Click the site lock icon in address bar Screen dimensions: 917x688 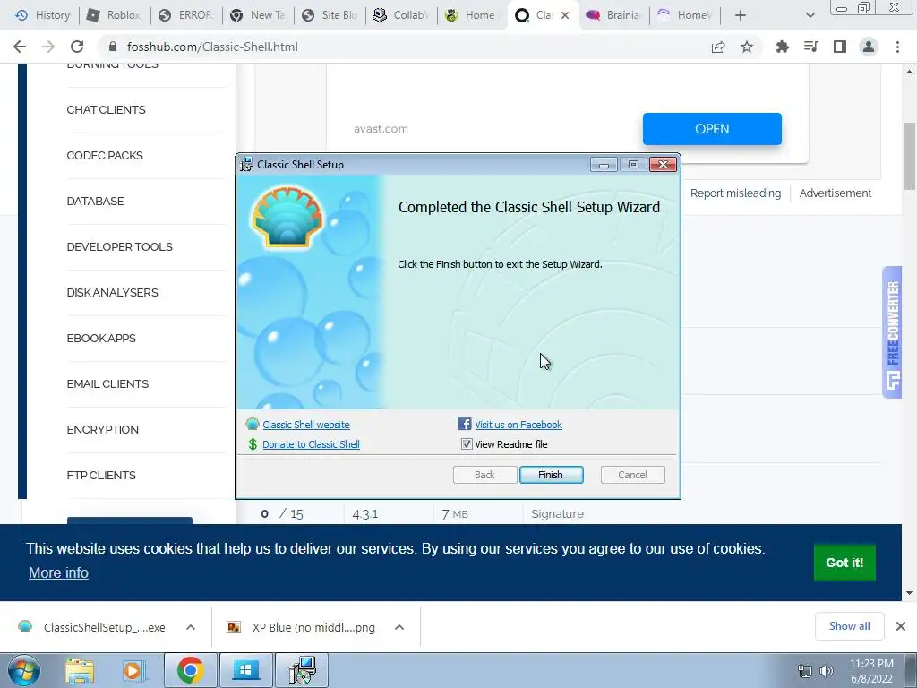point(114,47)
